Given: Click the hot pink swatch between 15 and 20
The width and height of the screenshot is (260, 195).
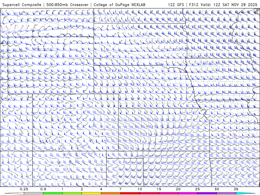Looking at the screenshot, I should 168,193.
